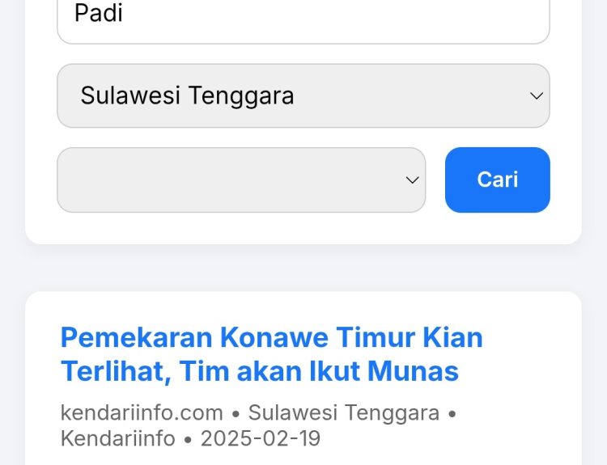Image resolution: width=607 pixels, height=465 pixels.
Task: Click the article date 2025-02-19
Action: 261,439
